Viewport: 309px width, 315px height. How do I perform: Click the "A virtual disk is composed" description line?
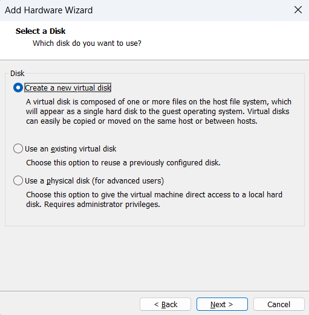[x=158, y=102]
